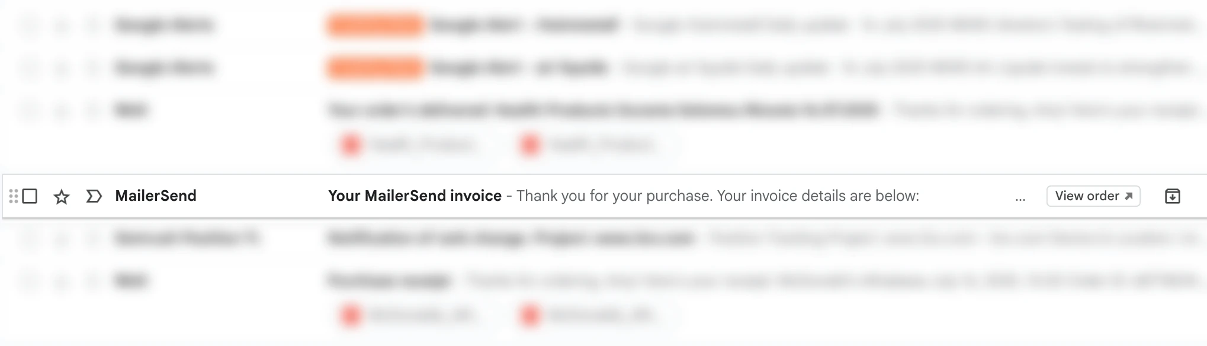Mark MailerSend email as important

click(94, 196)
